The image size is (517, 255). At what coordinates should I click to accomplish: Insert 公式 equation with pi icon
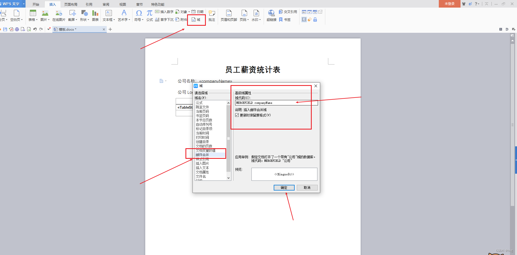150,15
